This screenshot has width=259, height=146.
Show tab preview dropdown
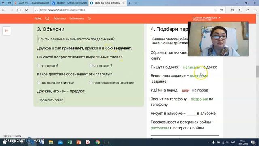click(x=136, y=3)
